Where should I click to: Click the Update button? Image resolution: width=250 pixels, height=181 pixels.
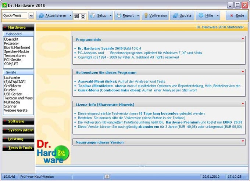pos(182,15)
